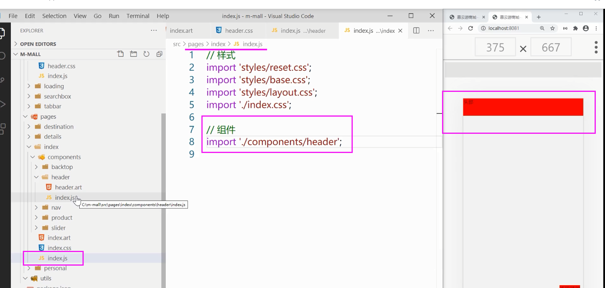Select index.js under the header folder
Image resolution: width=605 pixels, height=288 pixels.
pyautogui.click(x=64, y=197)
